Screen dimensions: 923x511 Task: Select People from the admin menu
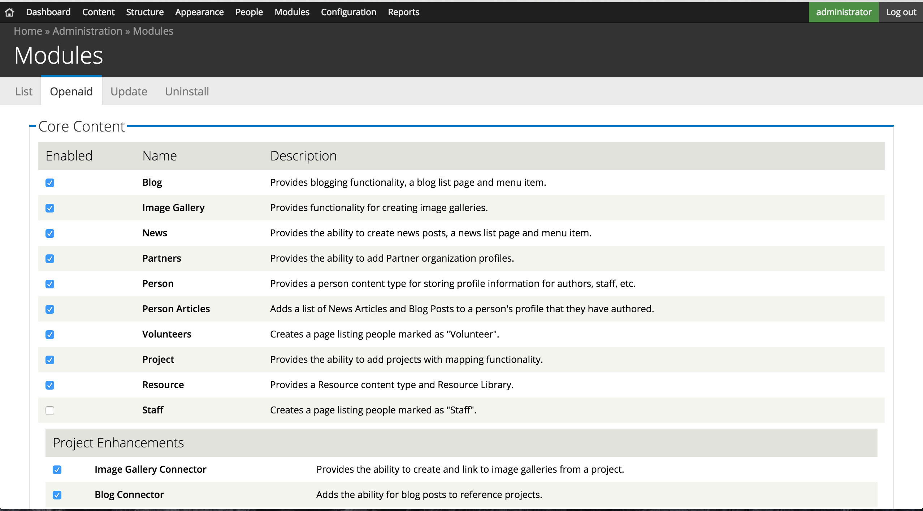coord(249,12)
